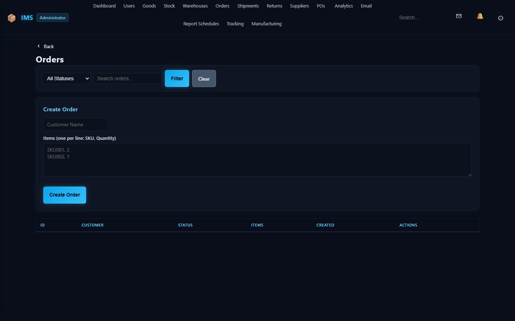Open the notifications bell

pyautogui.click(x=480, y=16)
